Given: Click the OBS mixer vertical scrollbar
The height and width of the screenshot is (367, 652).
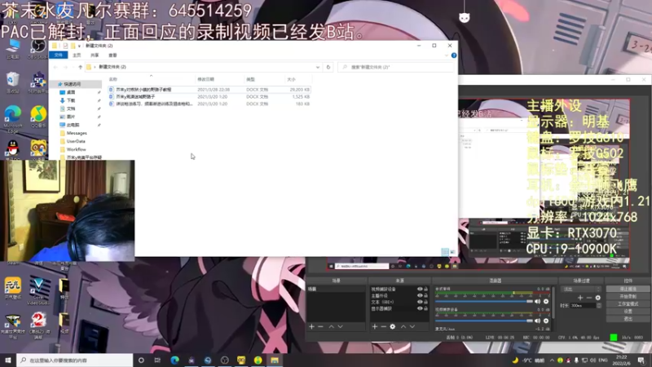Looking at the screenshot, I should tap(553, 302).
